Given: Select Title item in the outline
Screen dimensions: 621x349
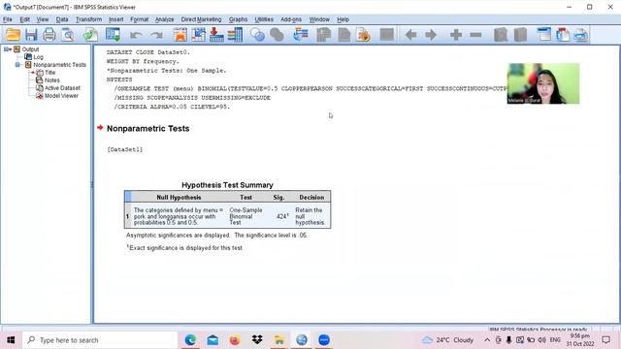Looking at the screenshot, I should [49, 73].
